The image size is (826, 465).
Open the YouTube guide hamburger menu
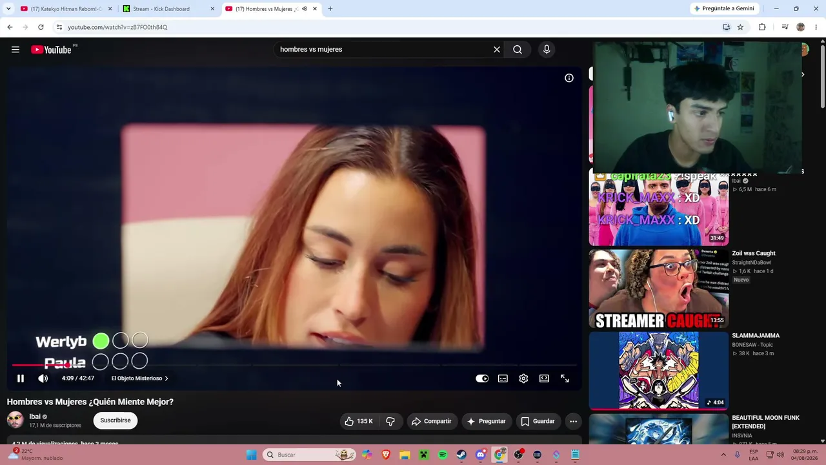(x=15, y=50)
